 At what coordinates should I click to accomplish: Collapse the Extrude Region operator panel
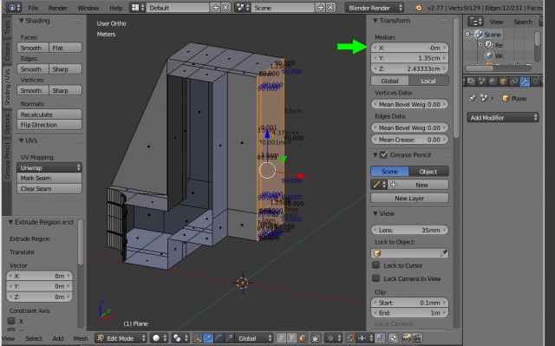pyautogui.click(x=10, y=222)
